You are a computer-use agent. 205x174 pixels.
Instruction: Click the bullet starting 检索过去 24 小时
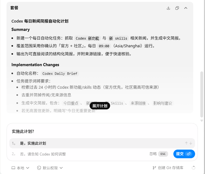[x=90, y=87]
